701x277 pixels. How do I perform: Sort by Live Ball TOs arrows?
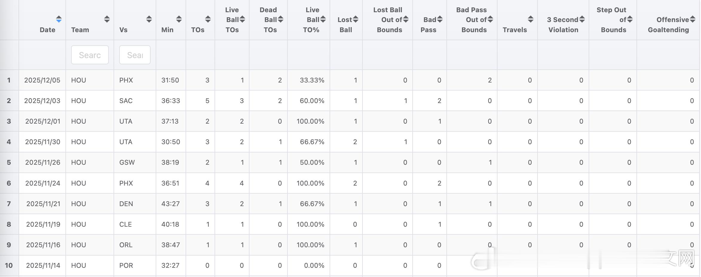tap(242, 19)
